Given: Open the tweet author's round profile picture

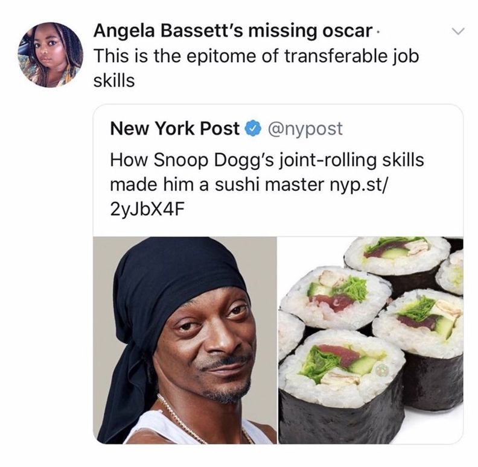Looking at the screenshot, I should 51,55.
